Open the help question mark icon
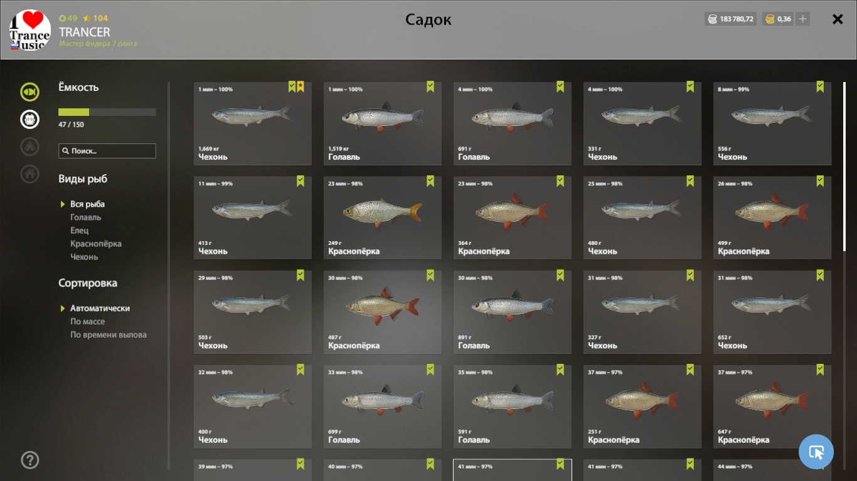Screen dimensions: 857x481 tap(29, 460)
